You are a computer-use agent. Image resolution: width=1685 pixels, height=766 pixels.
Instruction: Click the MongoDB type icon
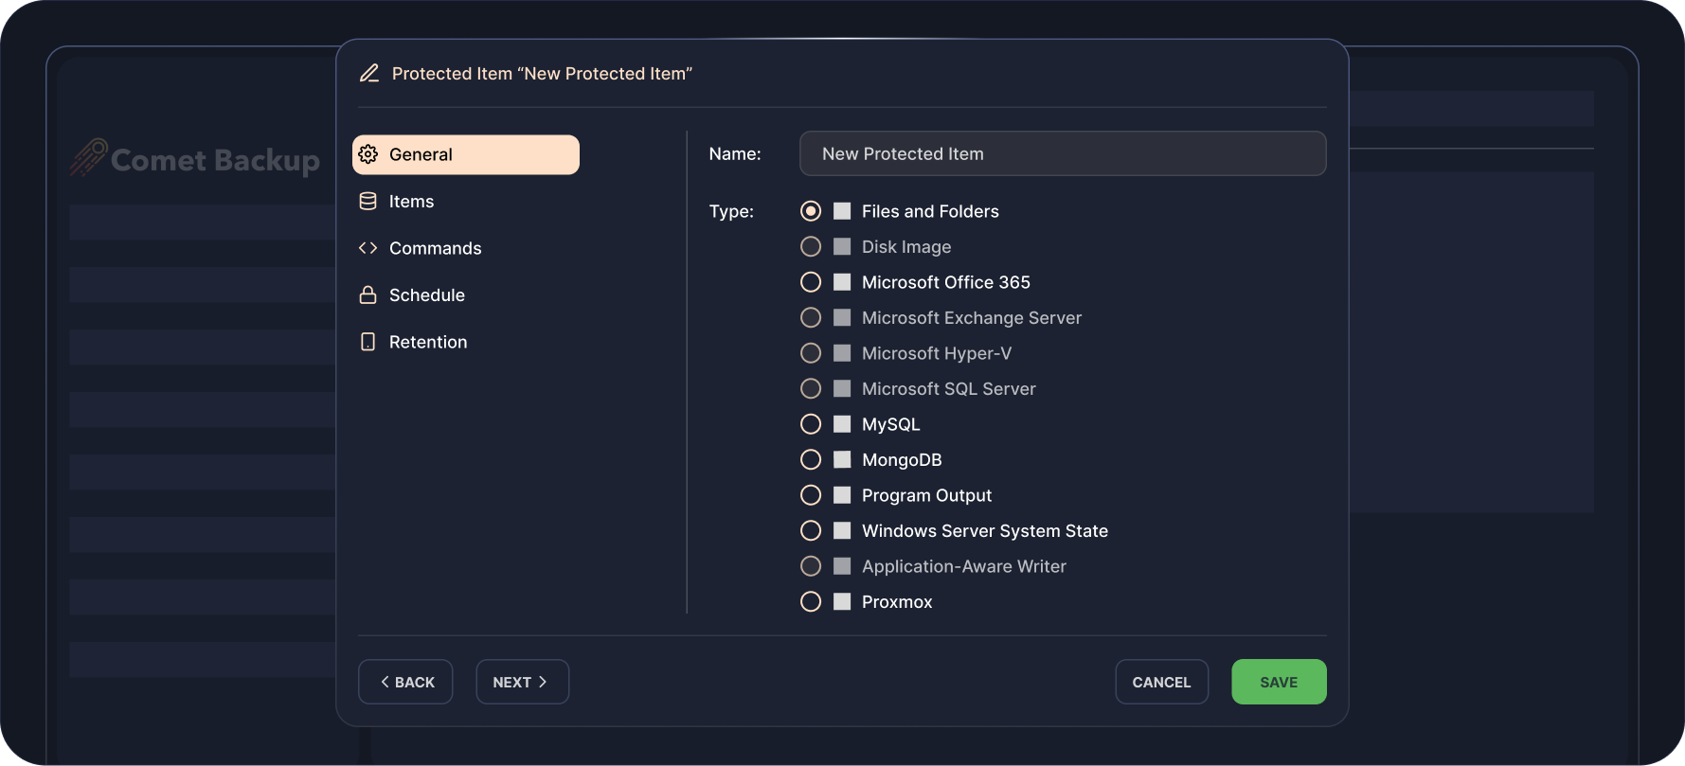842,459
